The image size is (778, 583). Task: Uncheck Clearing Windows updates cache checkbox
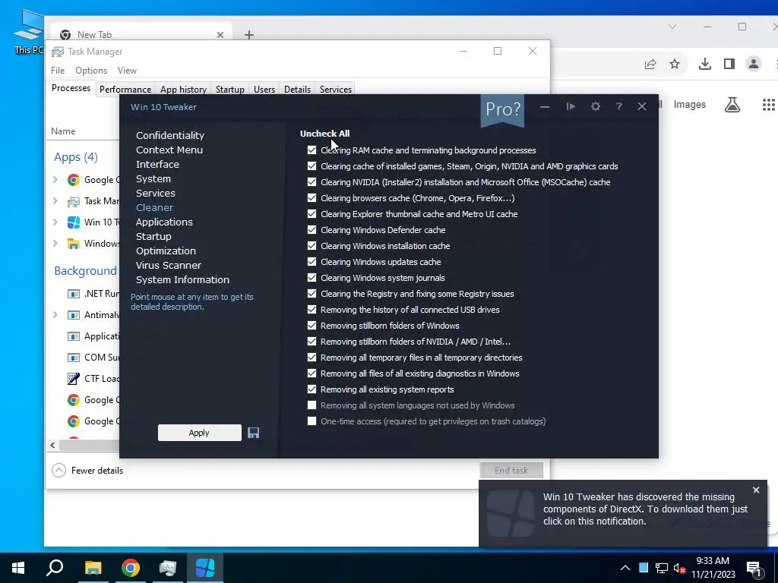point(312,261)
